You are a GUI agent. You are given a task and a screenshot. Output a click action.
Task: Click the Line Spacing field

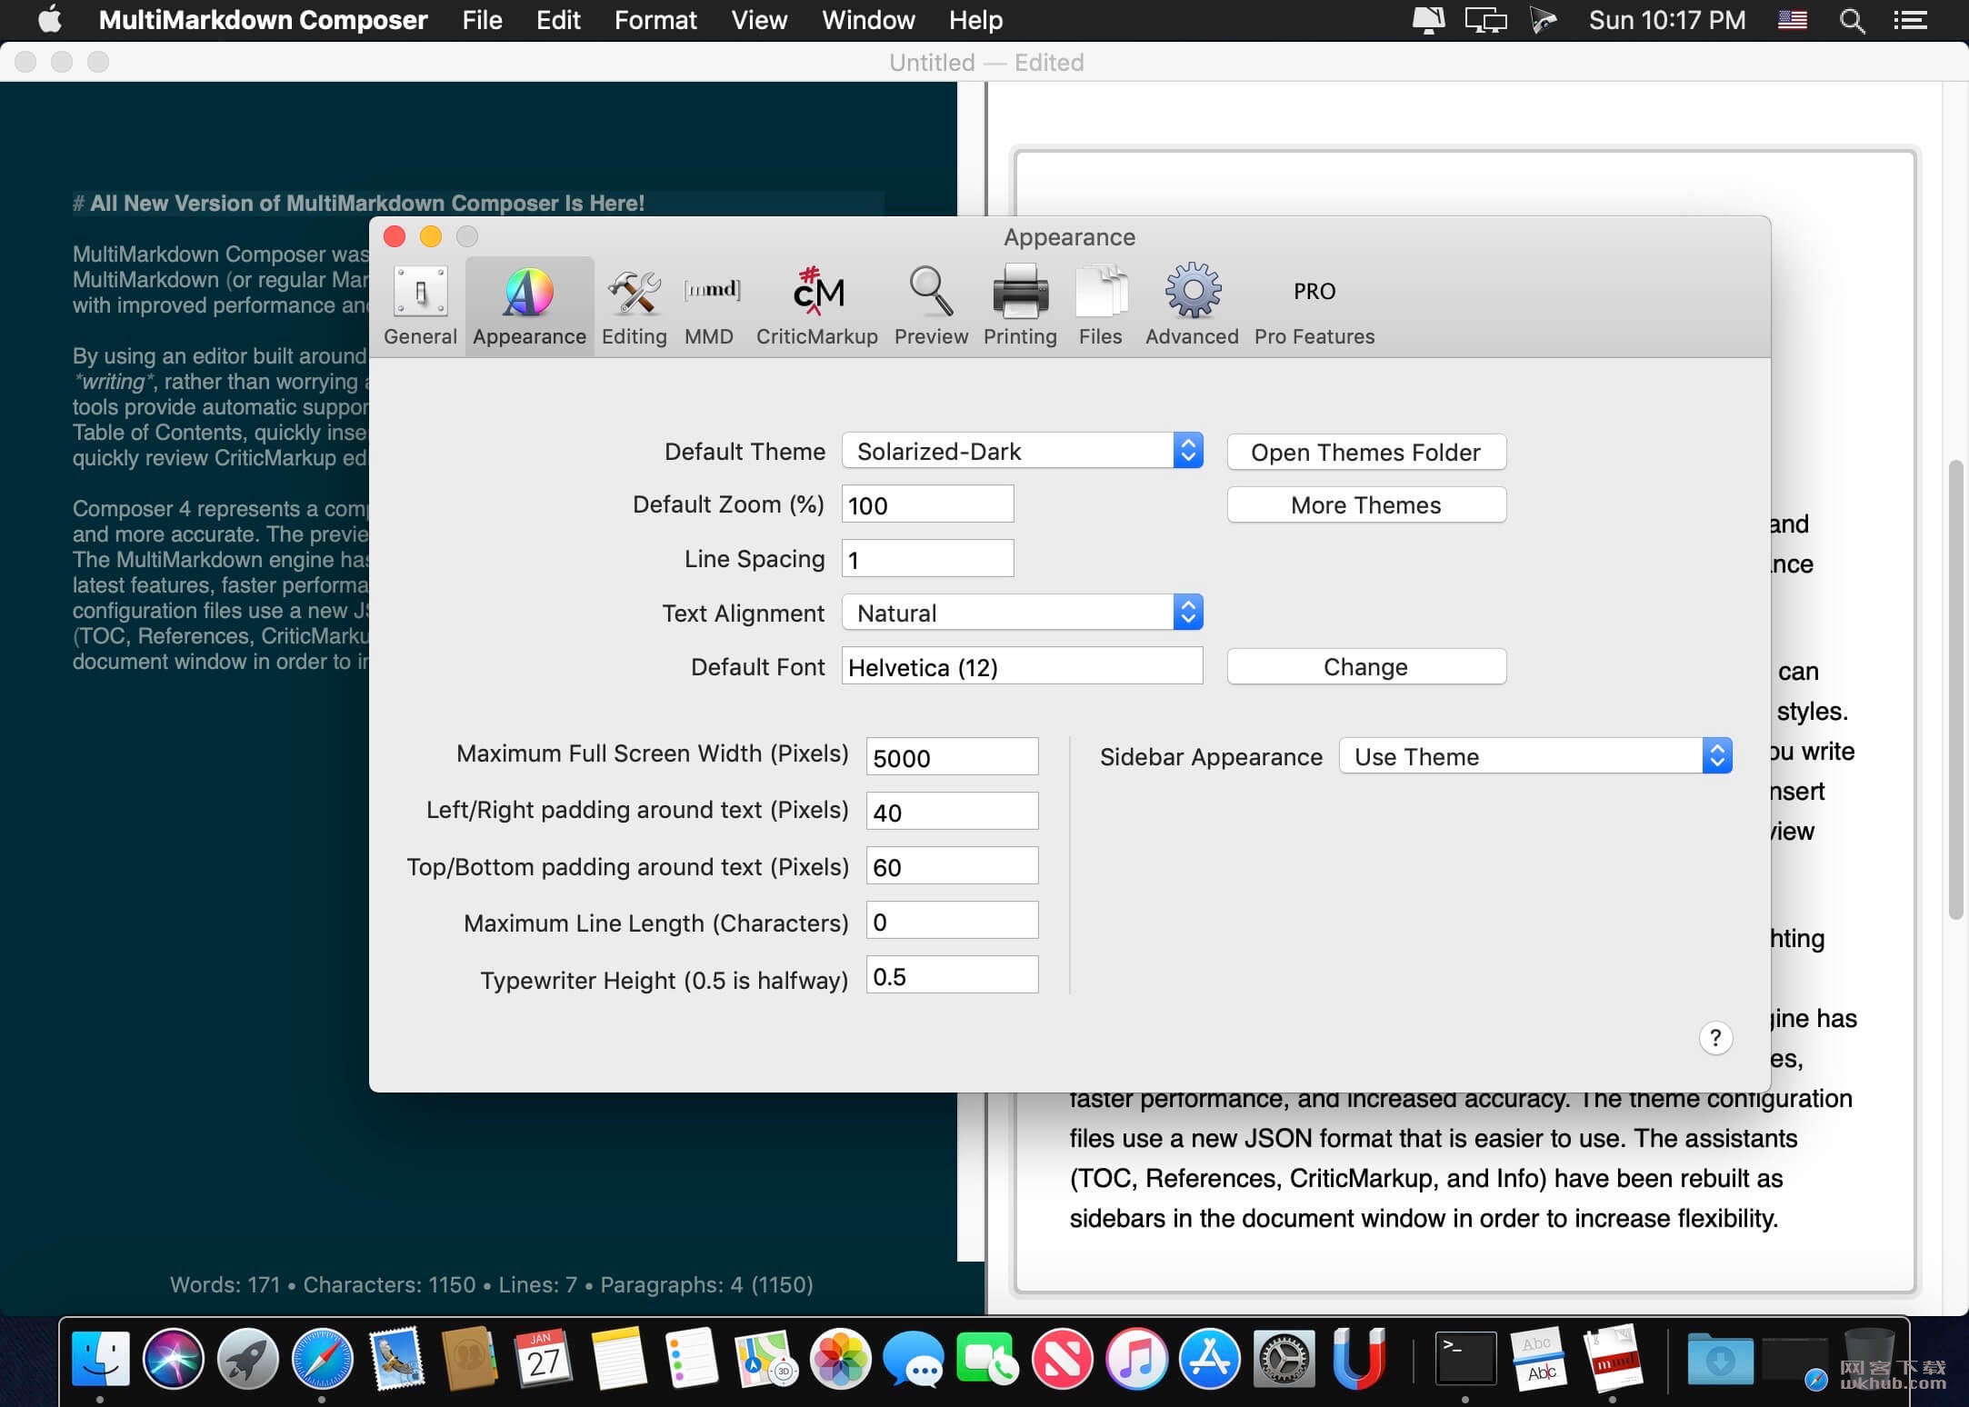(927, 559)
